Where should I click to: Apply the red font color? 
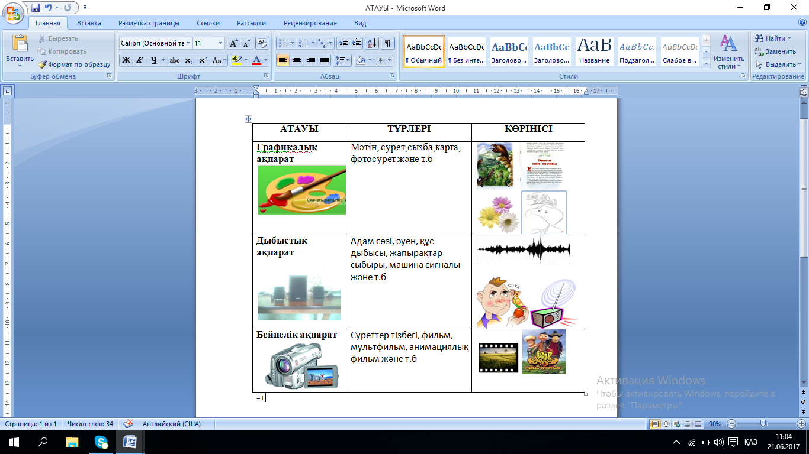(x=256, y=60)
